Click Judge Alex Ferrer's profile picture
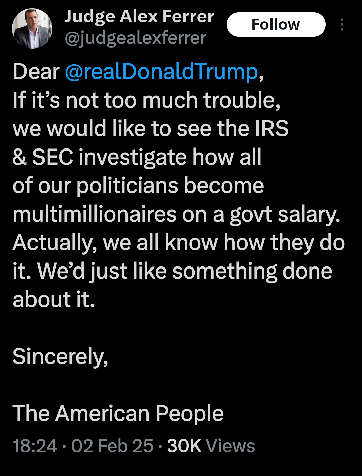 click(x=32, y=29)
